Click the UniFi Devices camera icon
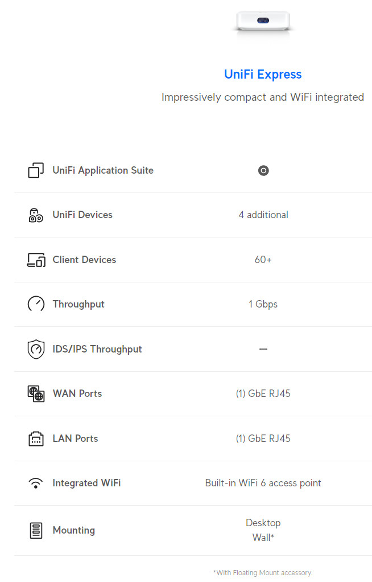The height and width of the screenshot is (582, 372). pyautogui.click(x=36, y=215)
